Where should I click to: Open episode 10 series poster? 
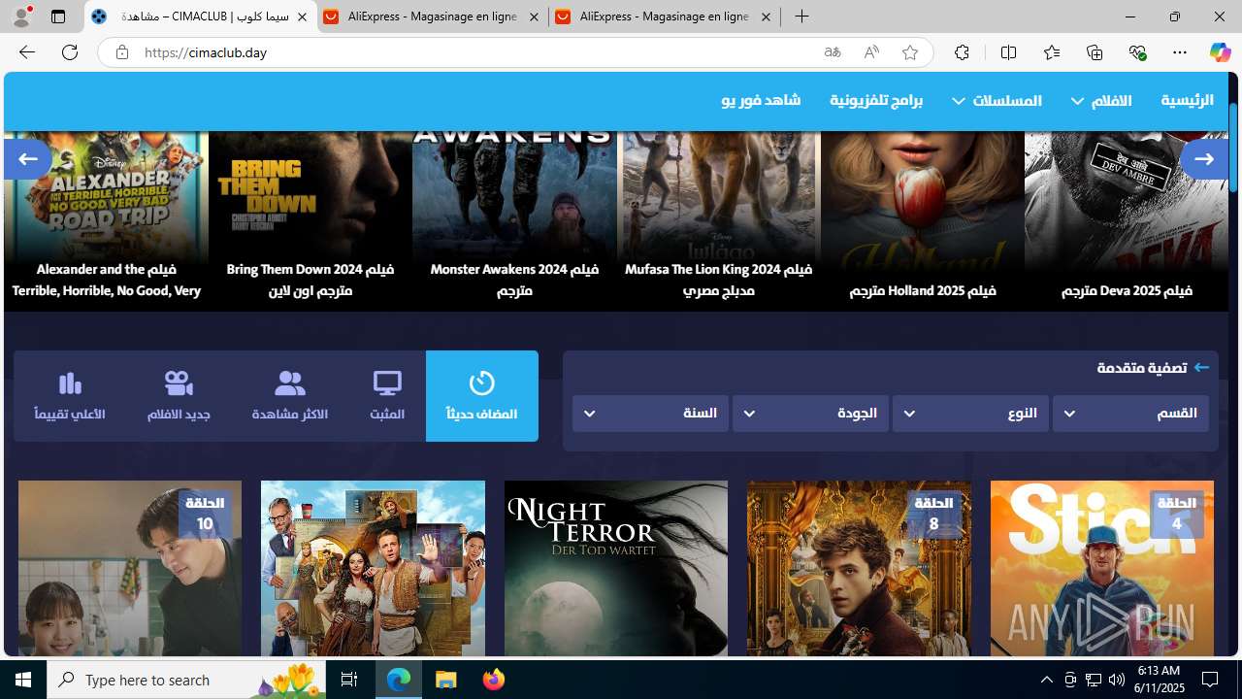(130, 568)
